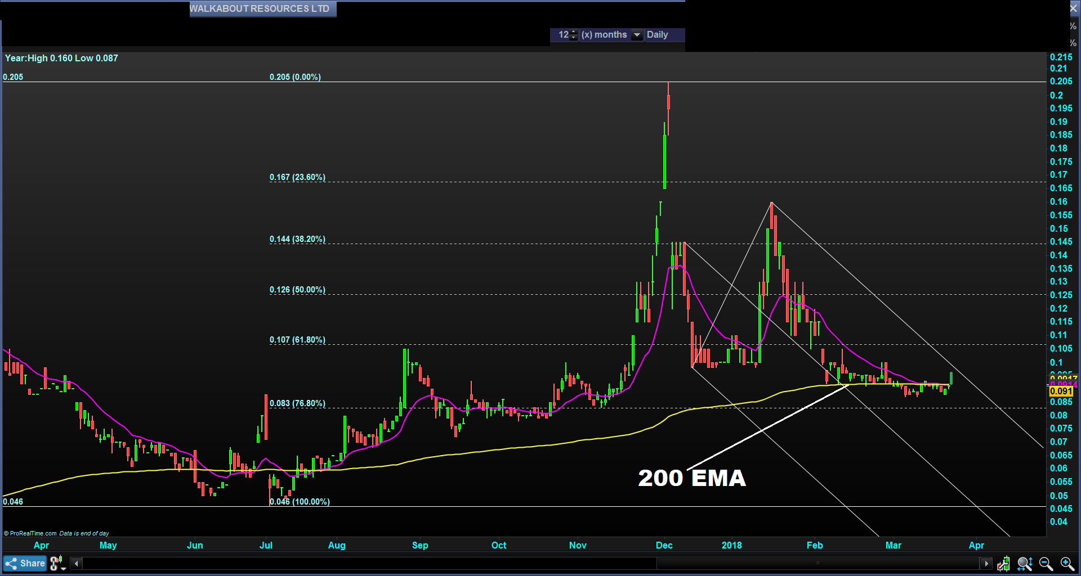The width and height of the screenshot is (1081, 576).
Task: Click the Year:High 0.160 Low 0.087 text
Action: pyautogui.click(x=61, y=58)
